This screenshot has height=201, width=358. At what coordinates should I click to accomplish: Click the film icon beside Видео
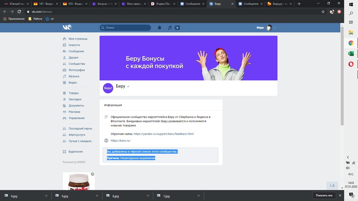65,83
